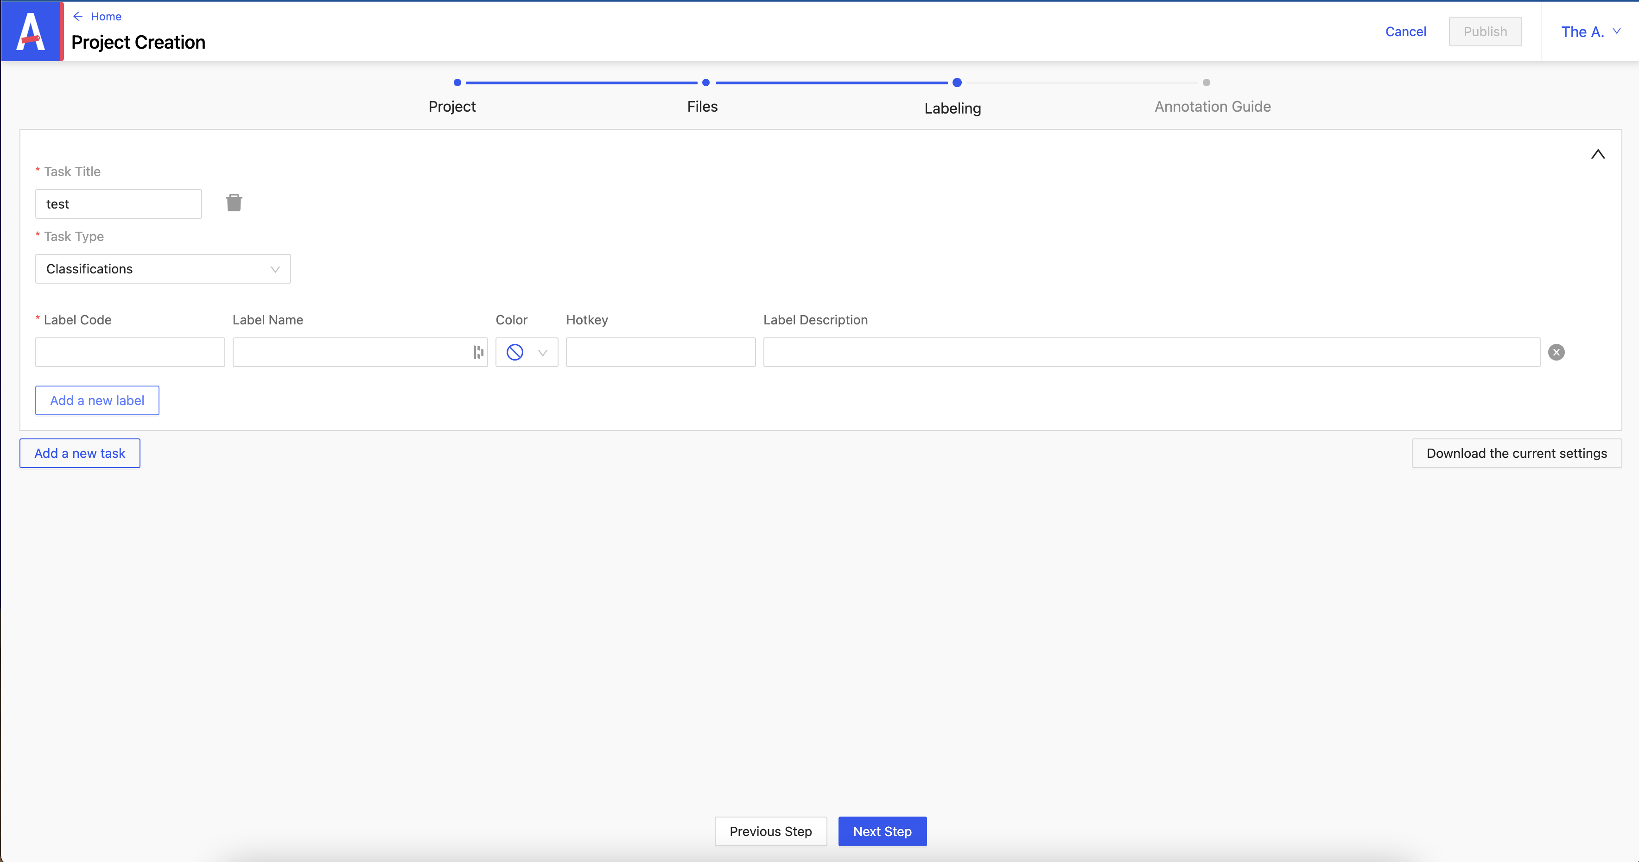1639x862 pixels.
Task: Focus the Label Code field
Action: pos(130,352)
